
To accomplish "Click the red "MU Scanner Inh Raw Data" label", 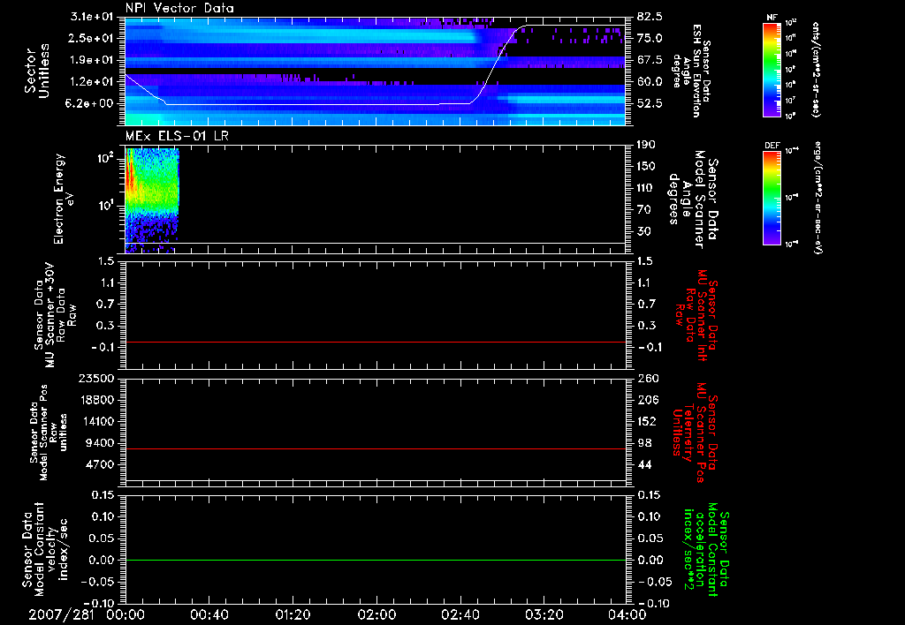I will click(x=697, y=315).
